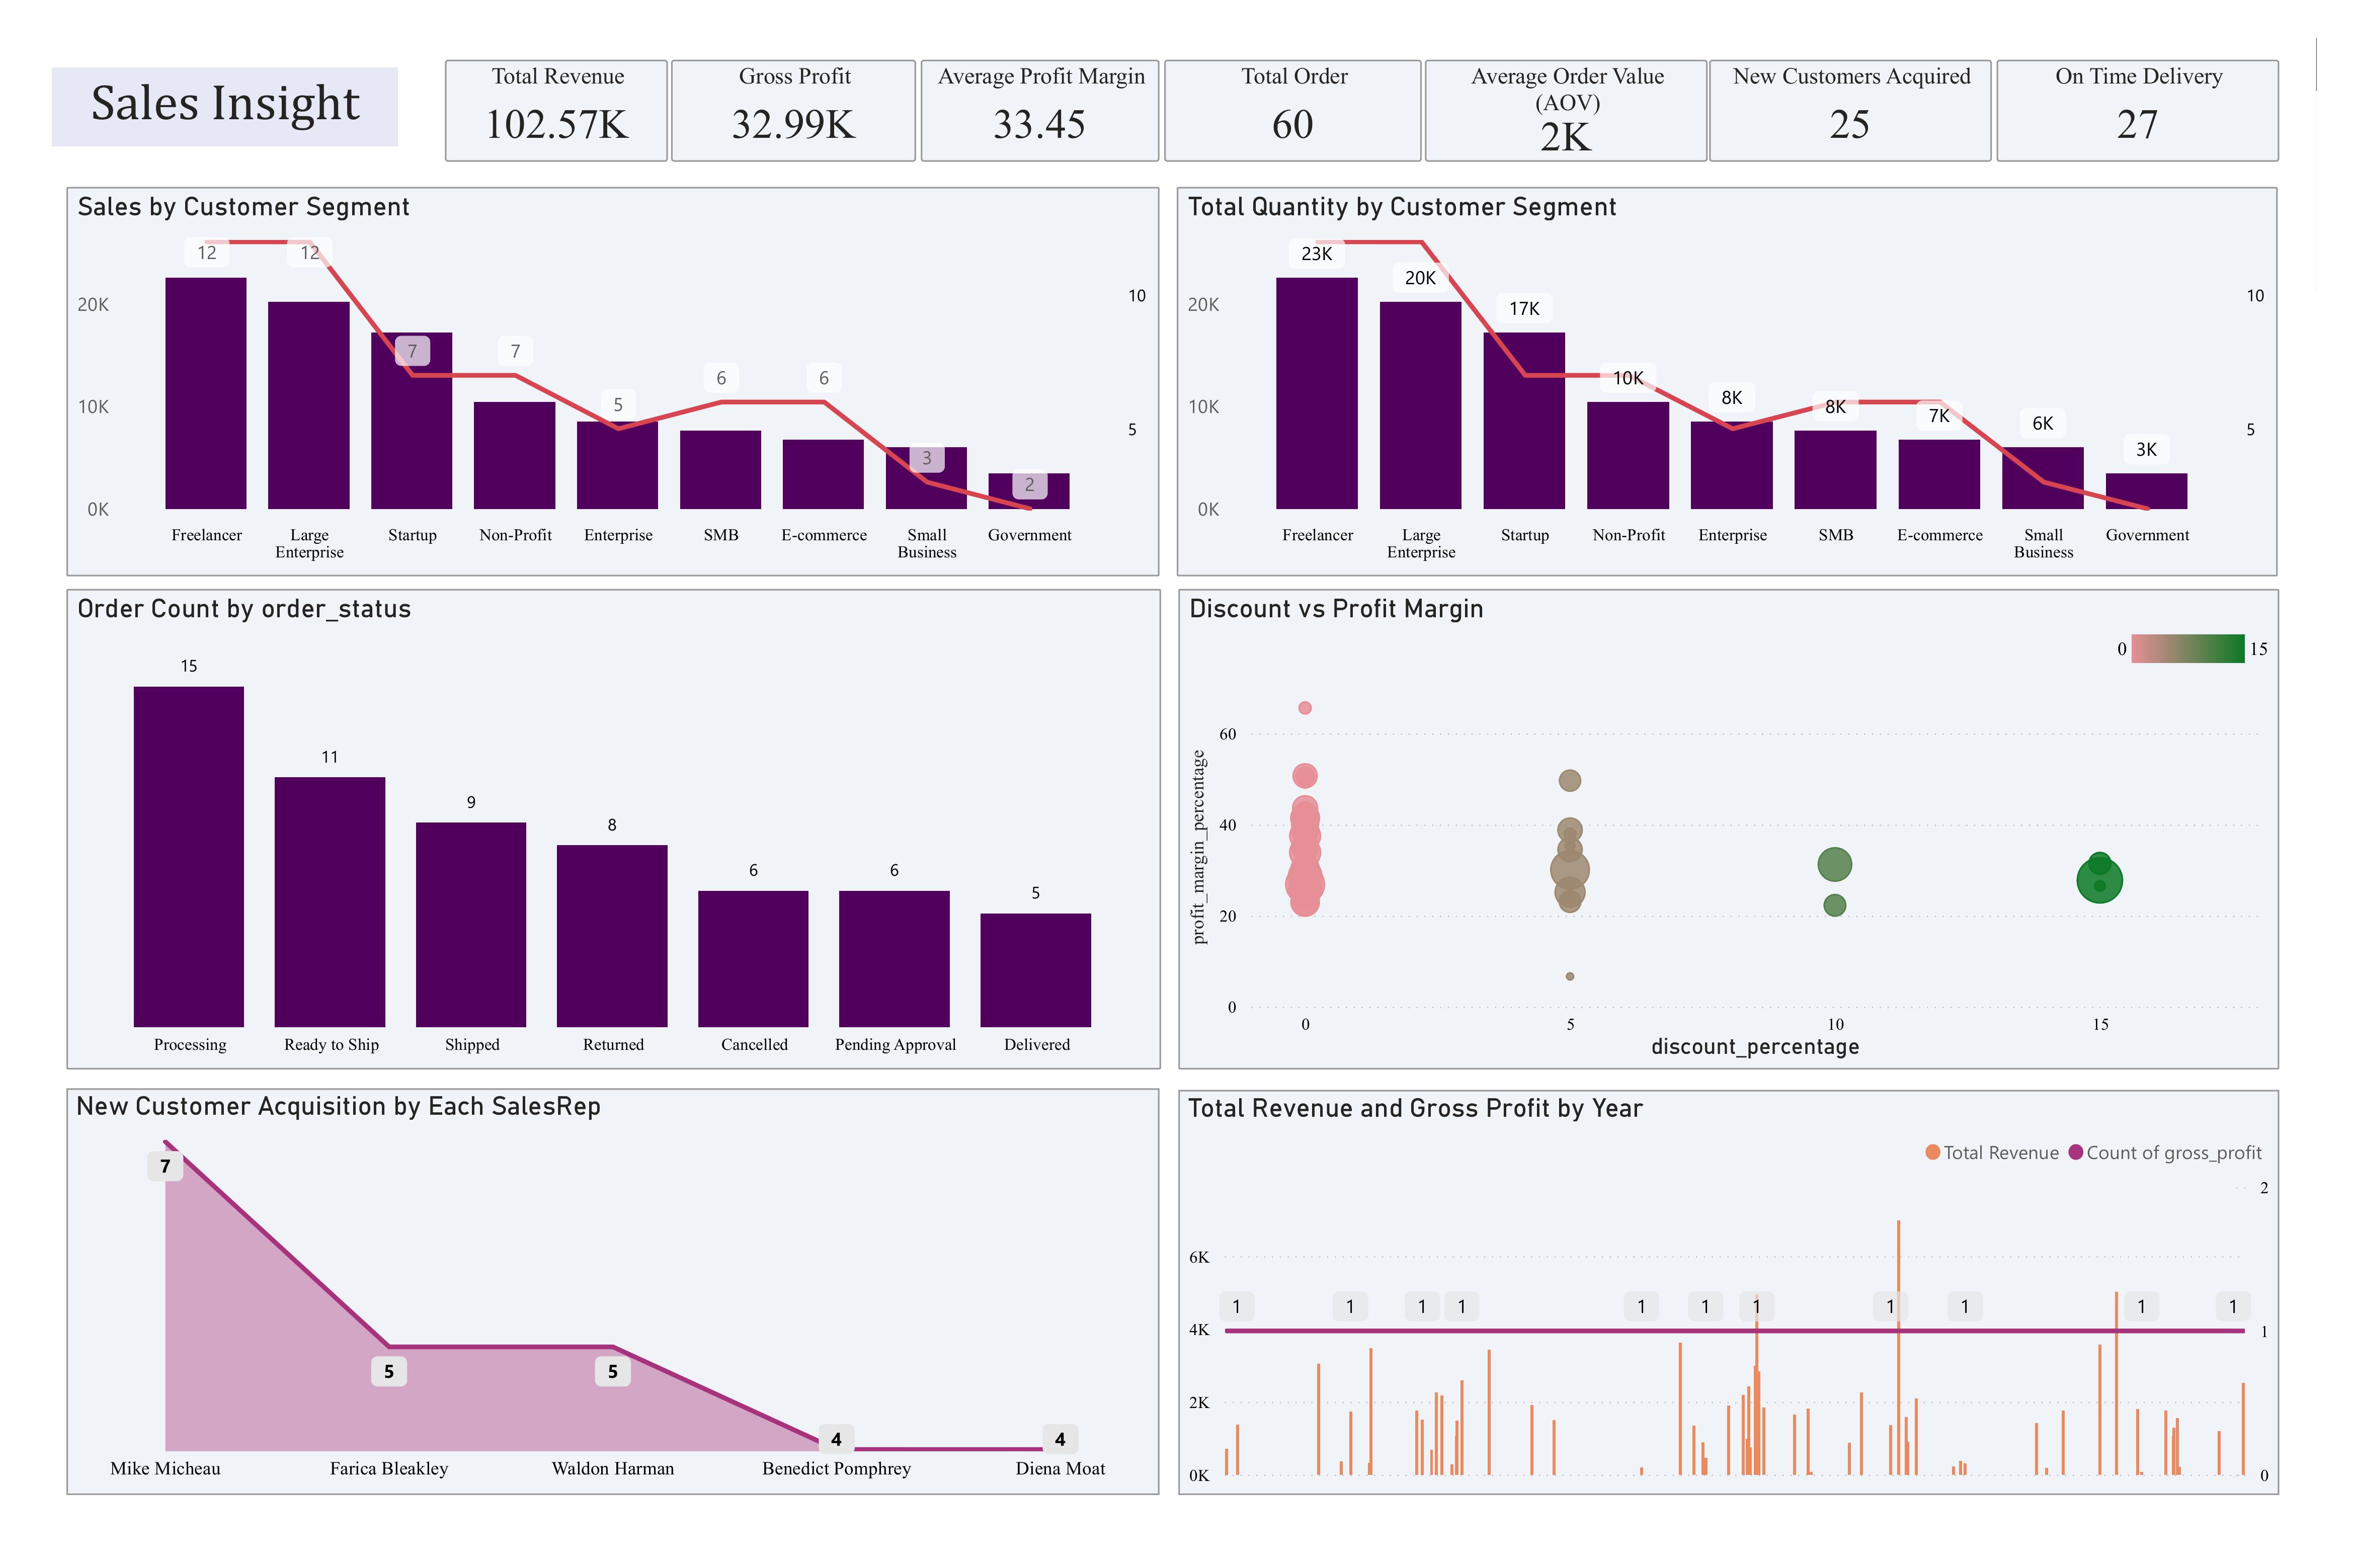This screenshot has height=1568, width=2354.
Task: Click the 15 data label above Processing
Action: [x=189, y=666]
